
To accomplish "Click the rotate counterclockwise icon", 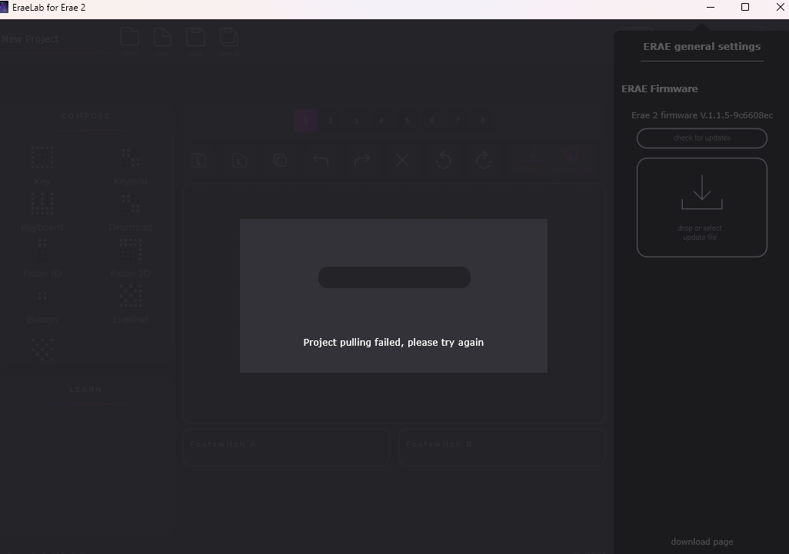I will coord(443,161).
